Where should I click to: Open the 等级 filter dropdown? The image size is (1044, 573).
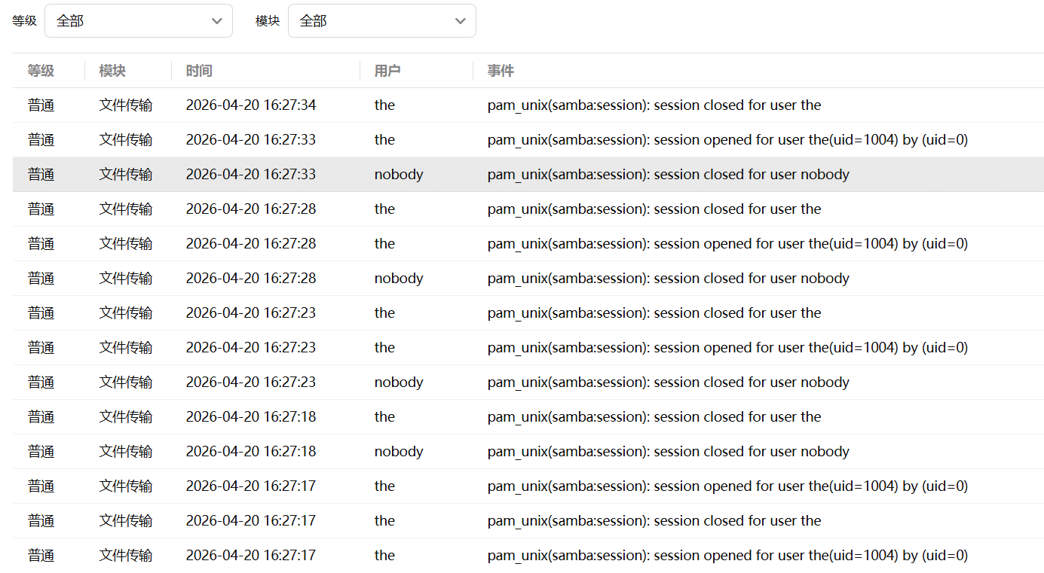click(x=138, y=21)
